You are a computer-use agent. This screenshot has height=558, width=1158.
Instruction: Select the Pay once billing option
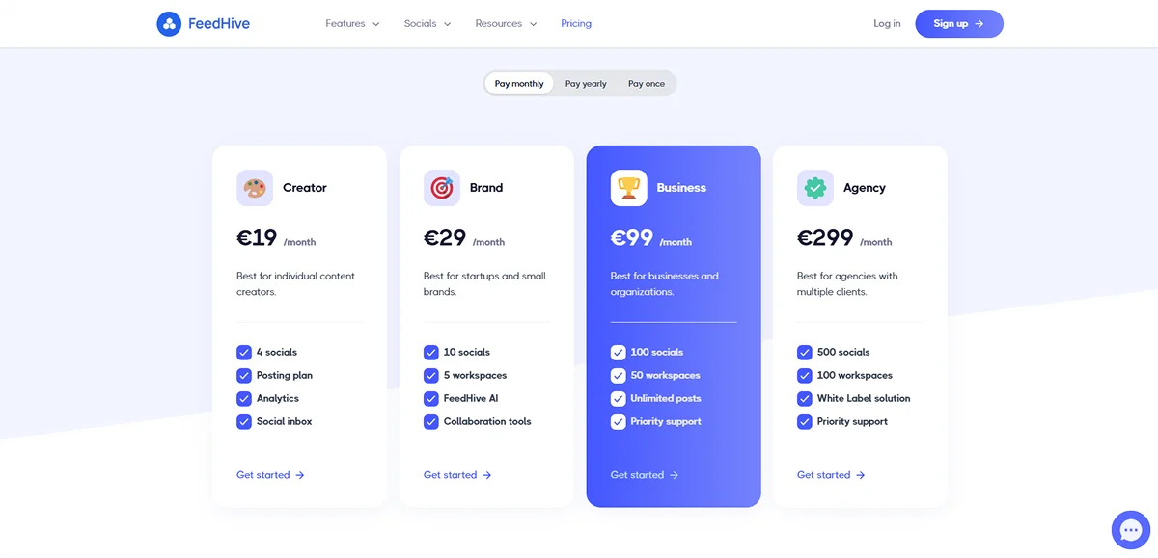coord(646,83)
